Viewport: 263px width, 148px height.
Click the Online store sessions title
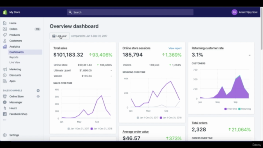[136, 48]
